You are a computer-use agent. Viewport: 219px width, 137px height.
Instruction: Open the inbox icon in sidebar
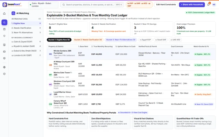[4, 52]
